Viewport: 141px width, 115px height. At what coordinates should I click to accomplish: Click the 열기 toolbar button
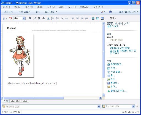37,12
